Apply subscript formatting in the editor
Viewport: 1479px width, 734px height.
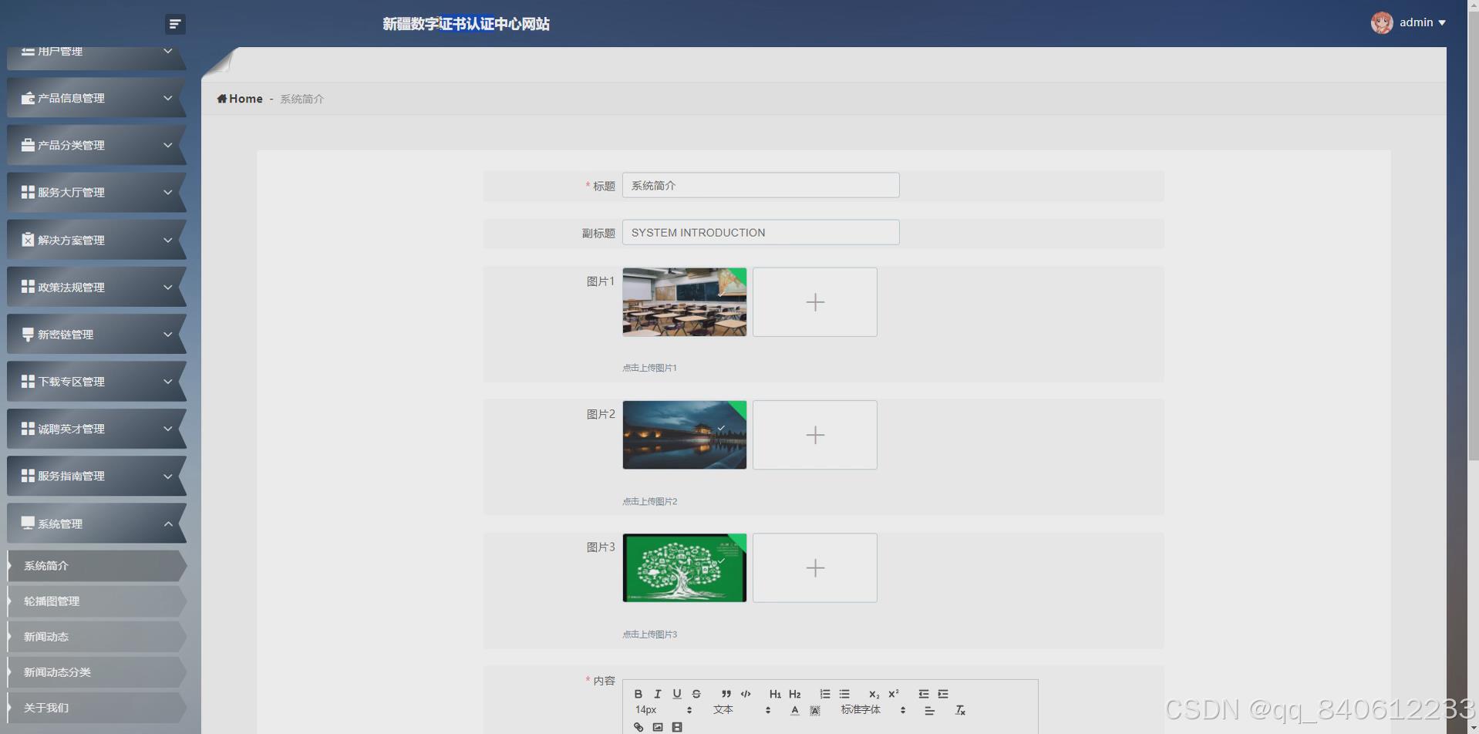874,694
